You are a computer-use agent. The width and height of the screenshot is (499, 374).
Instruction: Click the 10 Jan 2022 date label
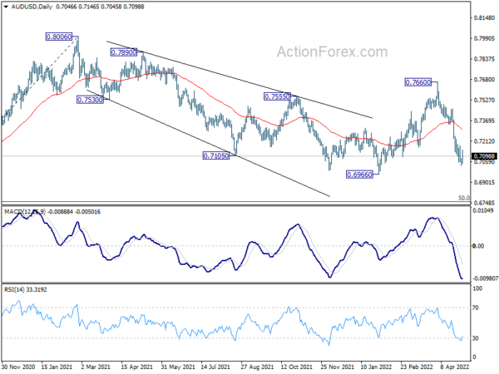tap(376, 367)
